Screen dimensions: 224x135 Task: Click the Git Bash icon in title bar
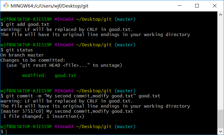tap(6, 6)
